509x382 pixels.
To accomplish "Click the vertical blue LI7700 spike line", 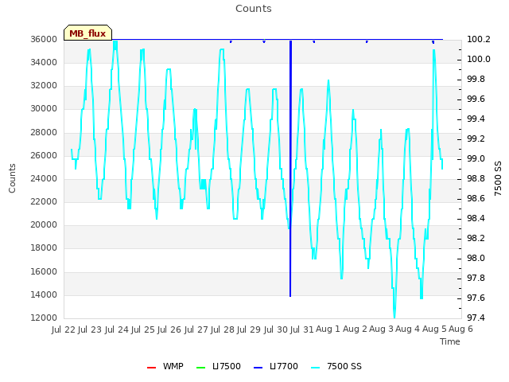I will click(x=290, y=168).
